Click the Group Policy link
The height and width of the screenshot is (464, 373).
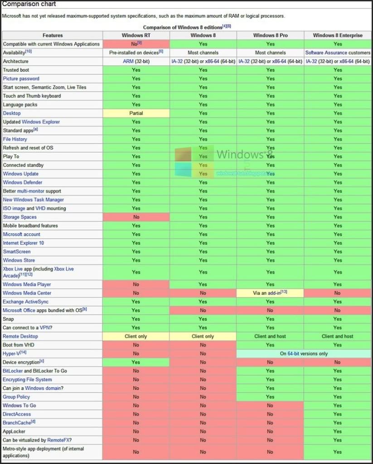[x=16, y=397]
